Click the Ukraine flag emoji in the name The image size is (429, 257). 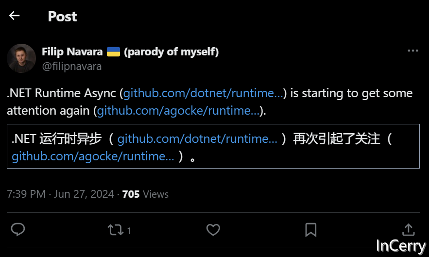click(113, 52)
